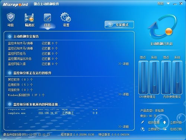The height and width of the screenshot is (140, 186).
Task: Select the iexplore.exe 江苏镇江 connection row
Action: (x=53, y=113)
